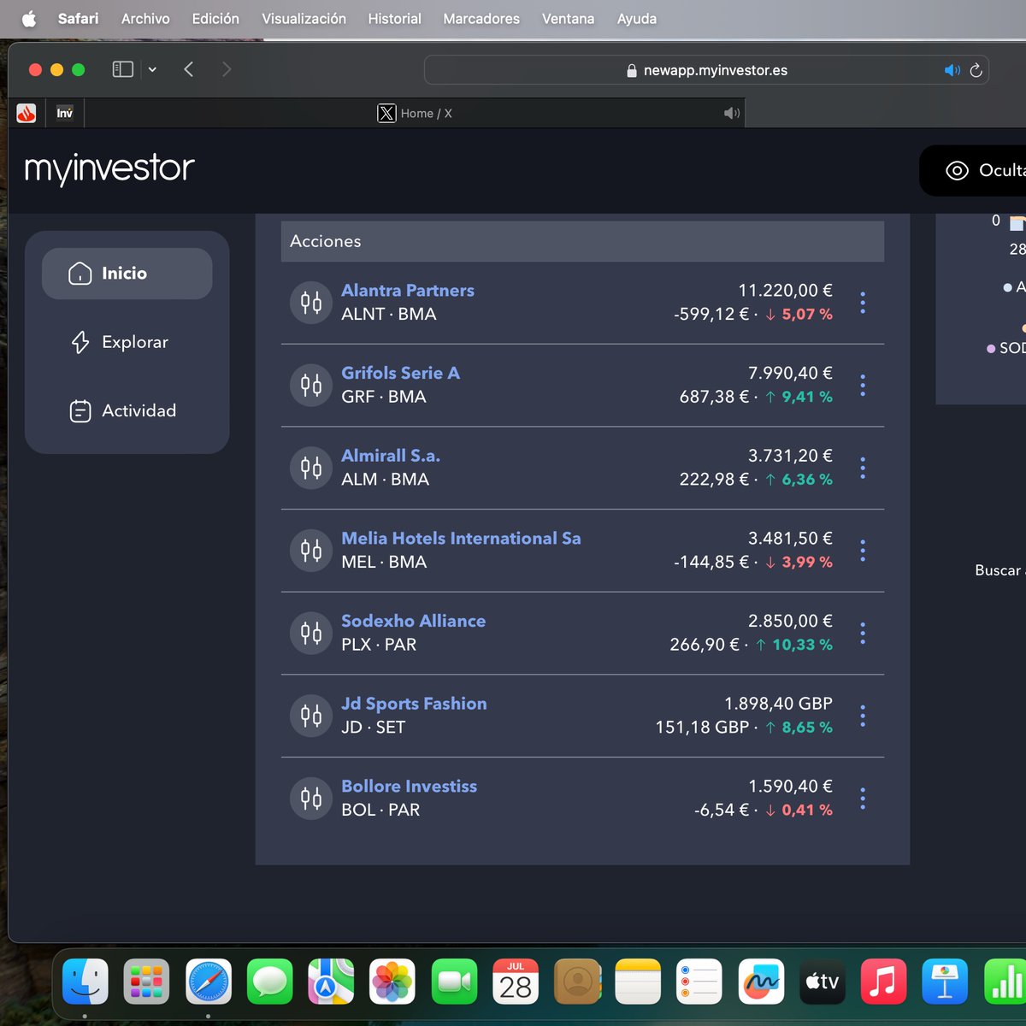Viewport: 1026px width, 1026px height.
Task: Open the Apple menu
Action: 29,19
